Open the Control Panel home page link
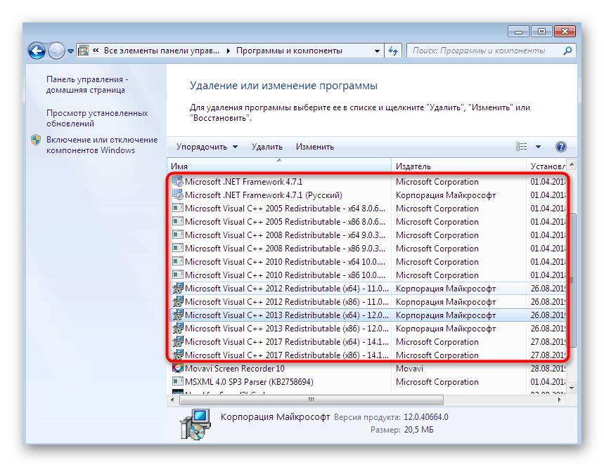Viewport: 604px width, 467px height. tap(87, 85)
